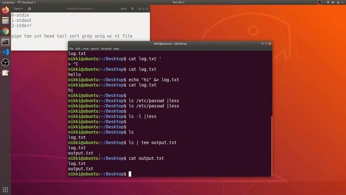This screenshot has height=195, width=346.
Task: Click the Save button in text editor
Action: tap(124, 9)
